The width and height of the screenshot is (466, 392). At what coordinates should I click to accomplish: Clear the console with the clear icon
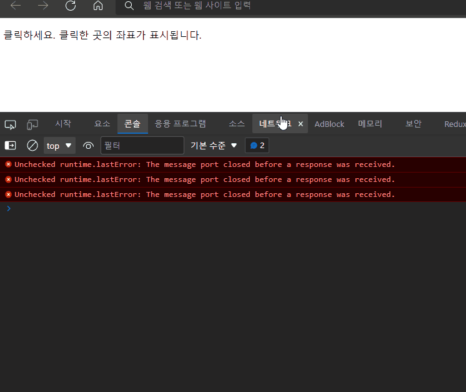(32, 146)
